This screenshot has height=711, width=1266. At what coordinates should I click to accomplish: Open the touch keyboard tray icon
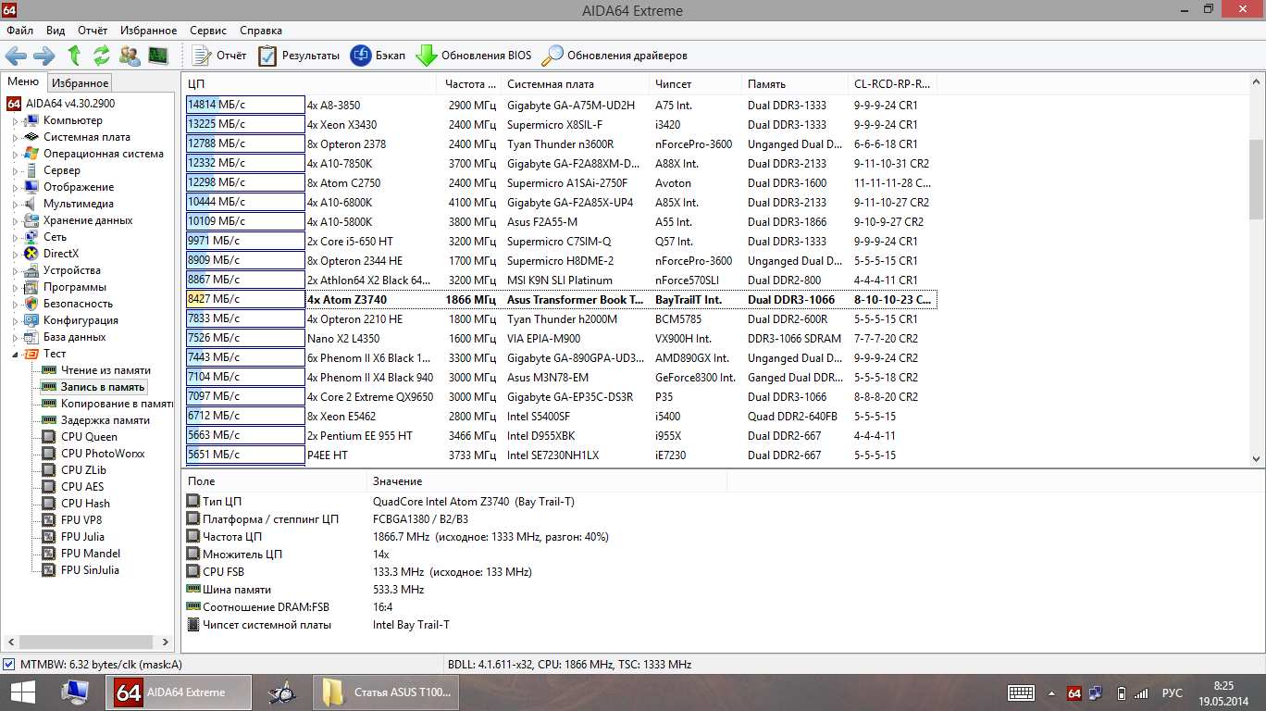coord(1021,692)
